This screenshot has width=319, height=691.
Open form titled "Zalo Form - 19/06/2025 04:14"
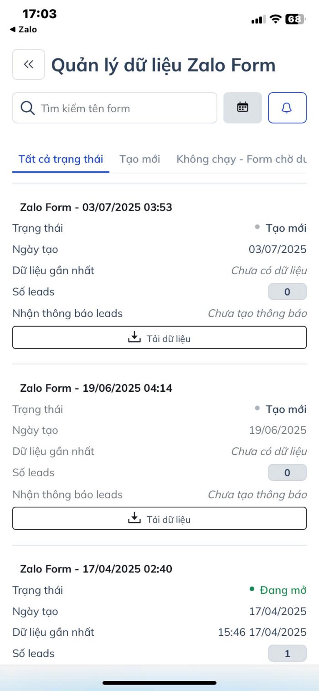[x=96, y=388]
